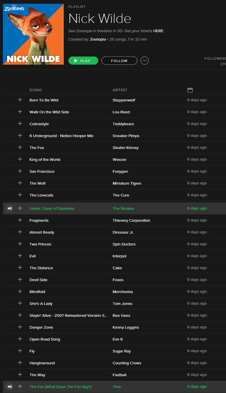Click speaker icon on Under Cover of Darkness
This screenshot has height=393, width=226.
tap(9, 208)
